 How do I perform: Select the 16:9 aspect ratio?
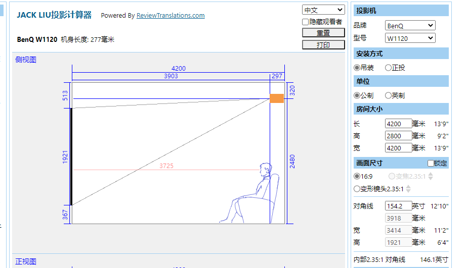(x=357, y=176)
